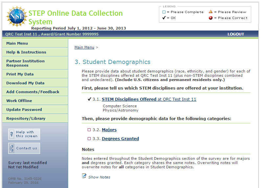
Task: Click the yellow Please Review warning icon
Action: click(x=211, y=12)
